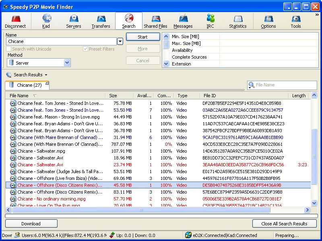Open the Kad network panel
Screen dimensions: 322x241
[46, 18]
